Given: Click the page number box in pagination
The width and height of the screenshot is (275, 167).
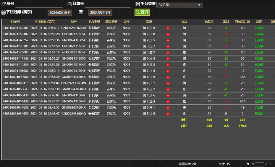Looking at the screenshot, I should tap(259, 164).
